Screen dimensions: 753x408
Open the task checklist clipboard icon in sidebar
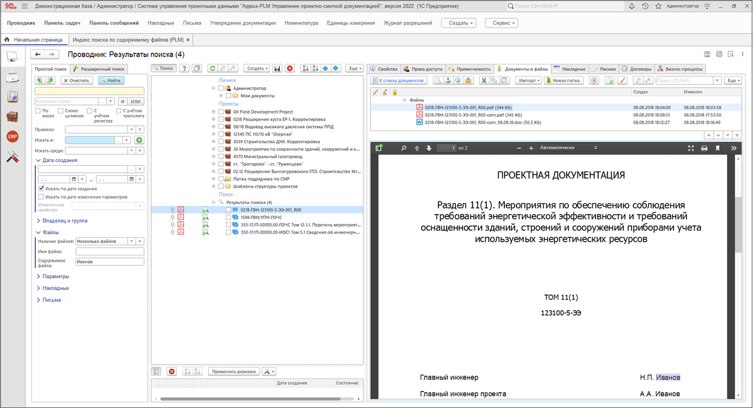[12, 97]
